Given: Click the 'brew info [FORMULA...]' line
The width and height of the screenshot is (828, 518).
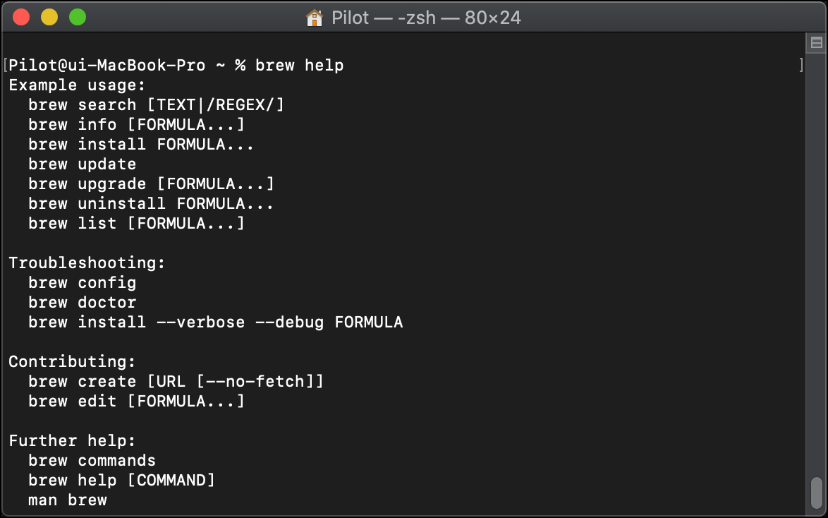Looking at the screenshot, I should (137, 125).
